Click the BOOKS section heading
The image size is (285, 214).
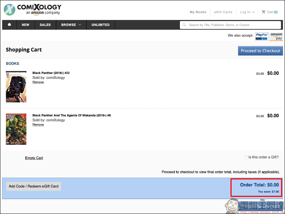point(12,63)
